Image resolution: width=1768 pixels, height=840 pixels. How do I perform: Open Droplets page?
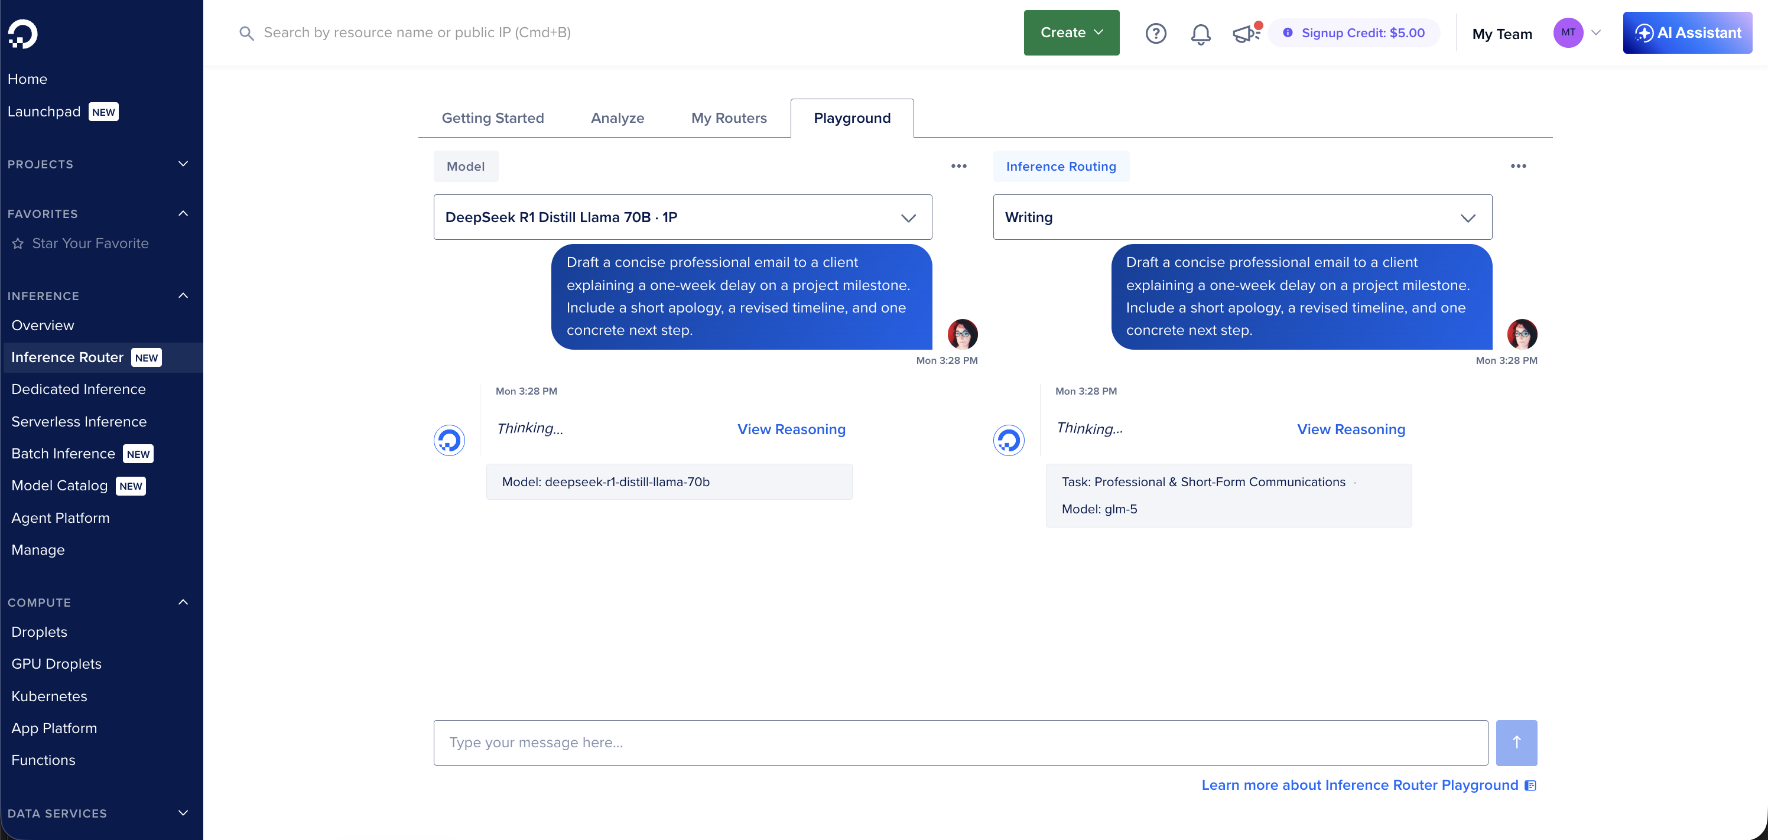pos(39,632)
